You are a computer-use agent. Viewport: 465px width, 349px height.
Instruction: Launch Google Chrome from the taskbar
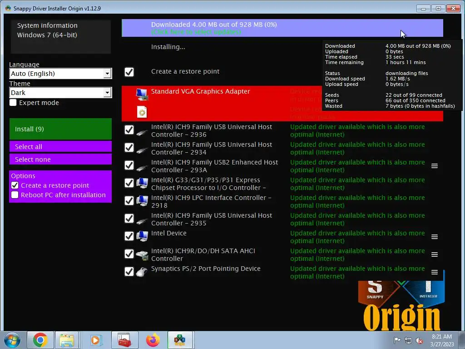[40, 340]
